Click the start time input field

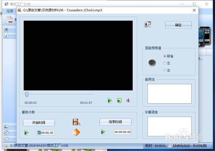[x=46, y=133]
